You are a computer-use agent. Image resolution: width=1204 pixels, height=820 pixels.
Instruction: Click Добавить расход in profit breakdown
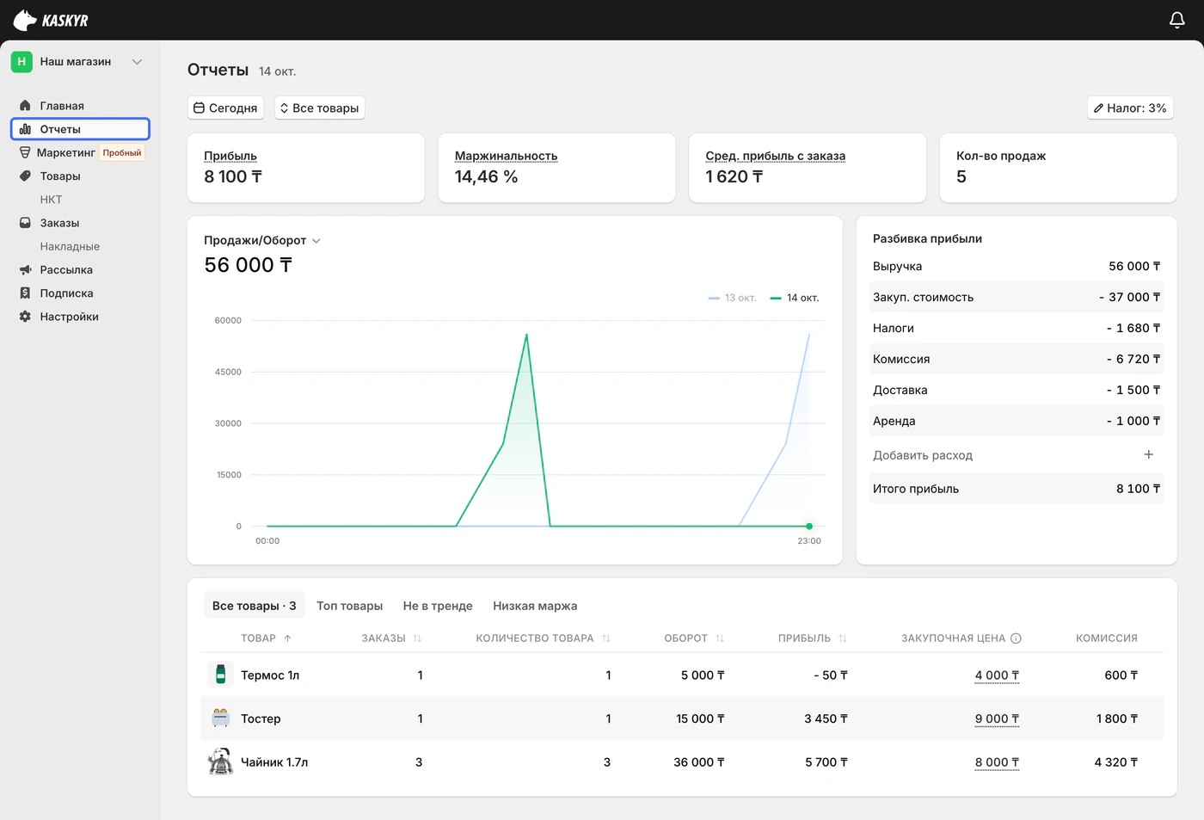pos(923,455)
